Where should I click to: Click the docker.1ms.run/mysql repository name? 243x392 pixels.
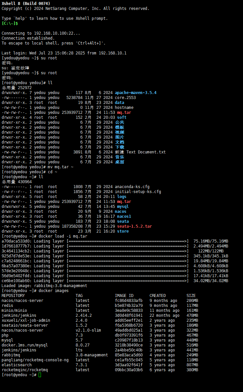click(x=25, y=345)
